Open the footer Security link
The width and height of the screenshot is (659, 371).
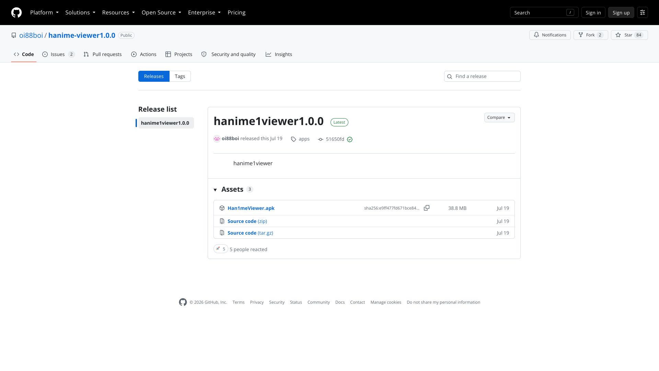(277, 302)
